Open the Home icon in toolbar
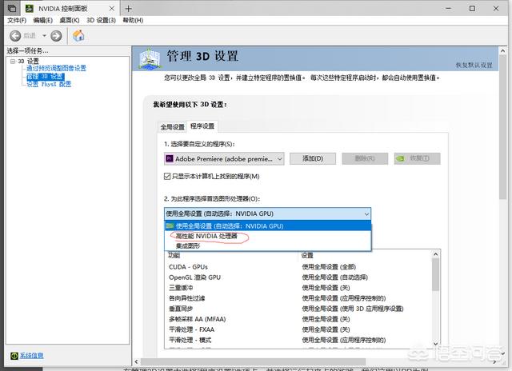This screenshot has width=512, height=371. click(78, 35)
